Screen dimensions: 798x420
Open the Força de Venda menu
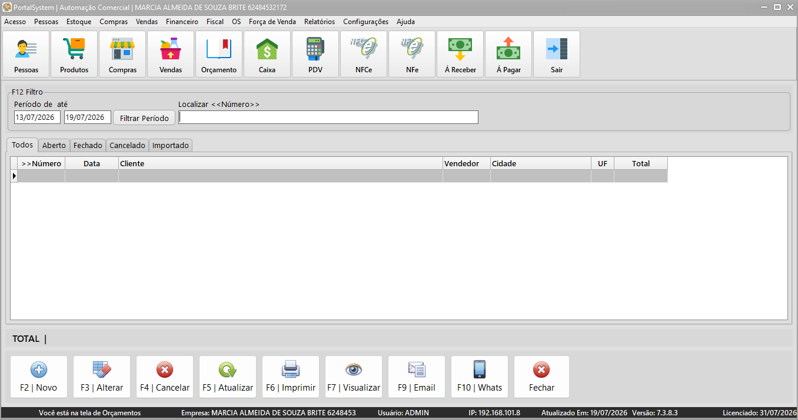tap(272, 22)
